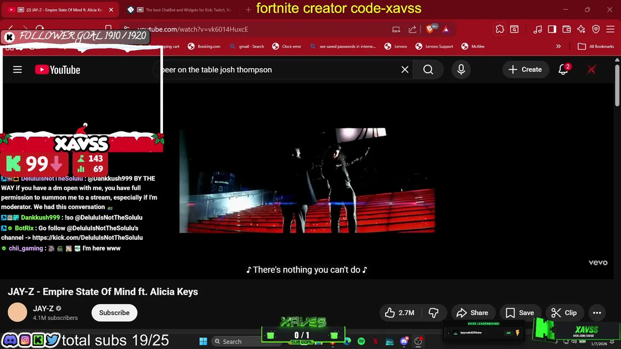The height and width of the screenshot is (349, 621).
Task: Create a Clip of the video
Action: click(x=564, y=313)
